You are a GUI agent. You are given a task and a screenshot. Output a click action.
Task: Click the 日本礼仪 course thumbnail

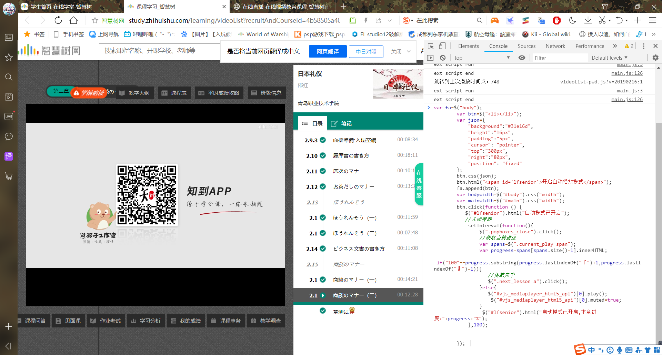click(398, 84)
